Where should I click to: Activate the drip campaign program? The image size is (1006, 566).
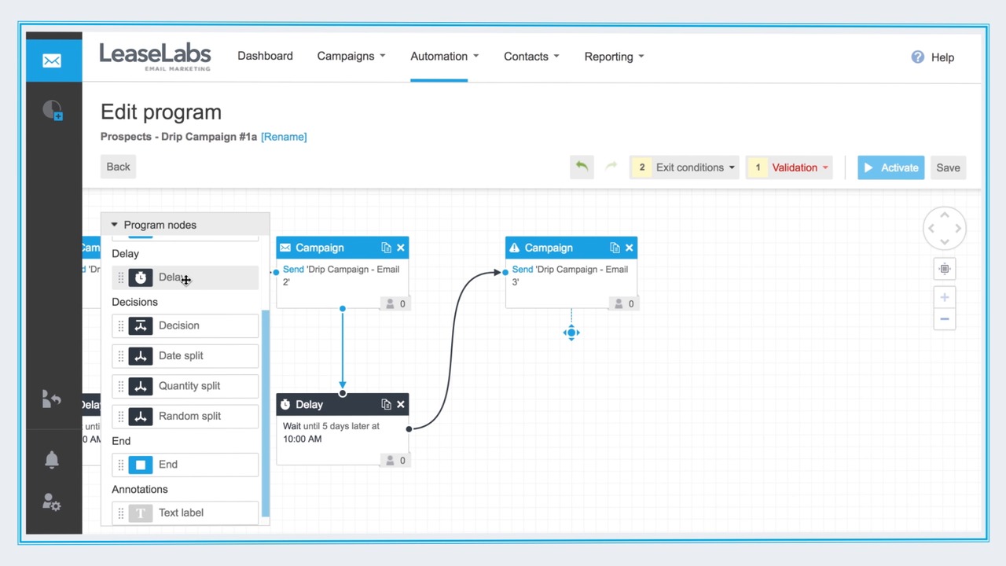click(x=890, y=167)
